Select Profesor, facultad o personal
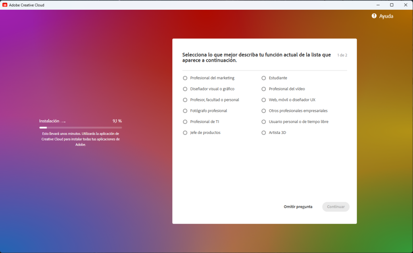 tap(185, 100)
